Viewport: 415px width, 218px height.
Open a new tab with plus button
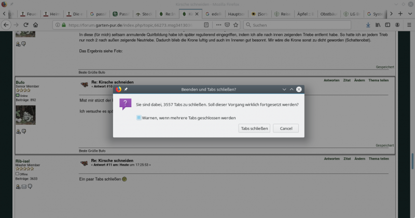(401, 13)
